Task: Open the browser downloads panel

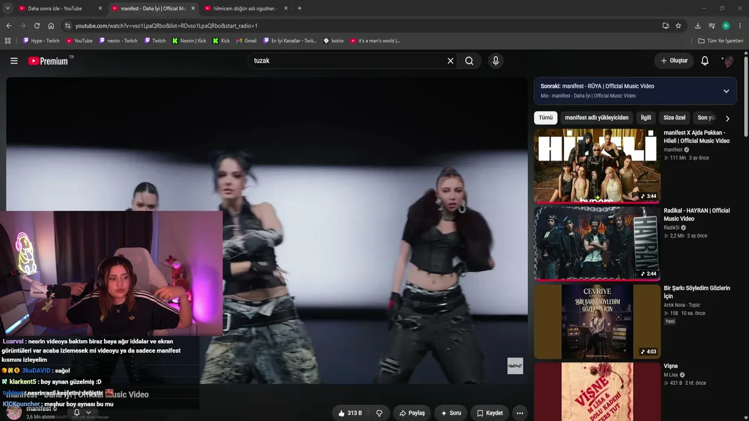Action: (698, 26)
